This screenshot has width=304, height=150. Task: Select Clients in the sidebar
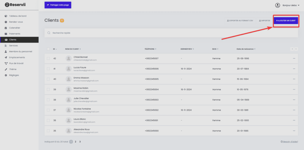[19, 40]
